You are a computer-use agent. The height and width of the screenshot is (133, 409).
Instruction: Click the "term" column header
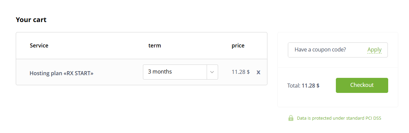[x=155, y=45]
